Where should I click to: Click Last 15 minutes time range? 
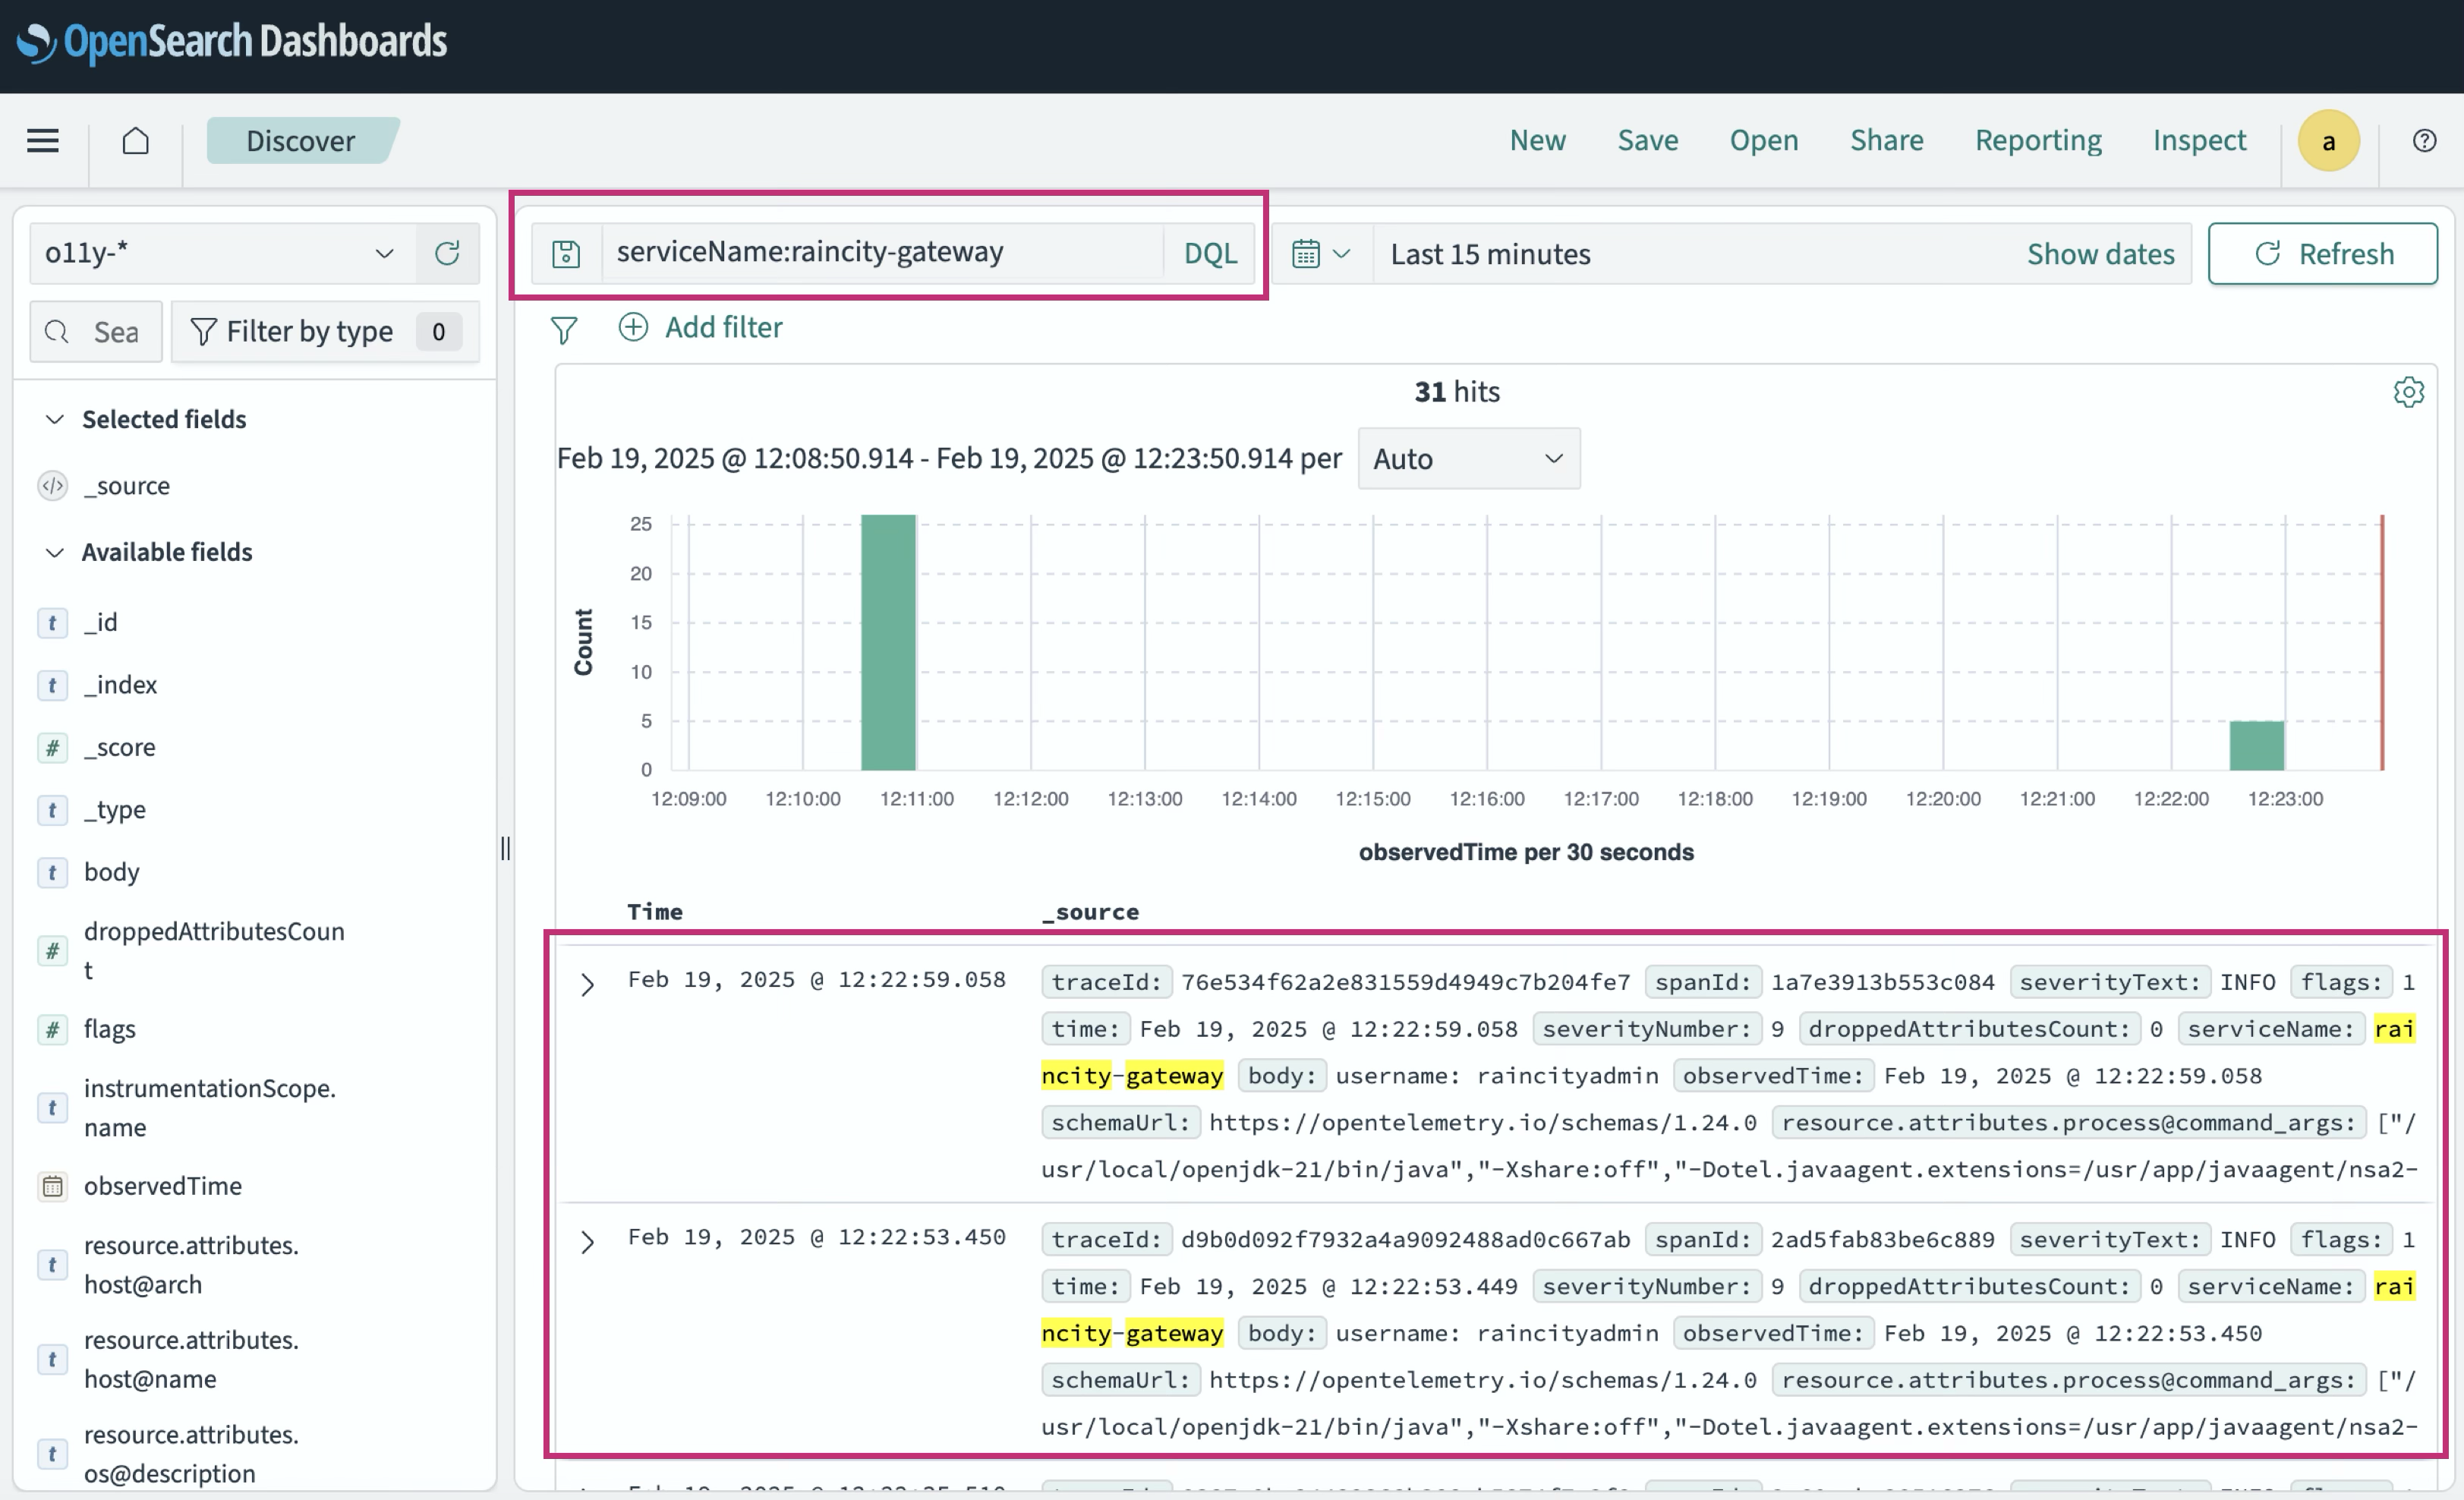point(1490,254)
